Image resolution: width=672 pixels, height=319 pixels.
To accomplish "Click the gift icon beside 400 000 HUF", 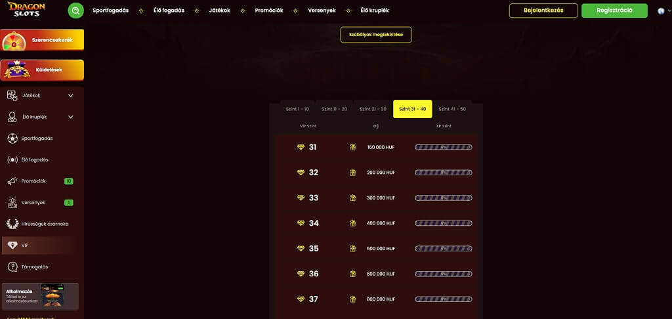I will [352, 223].
